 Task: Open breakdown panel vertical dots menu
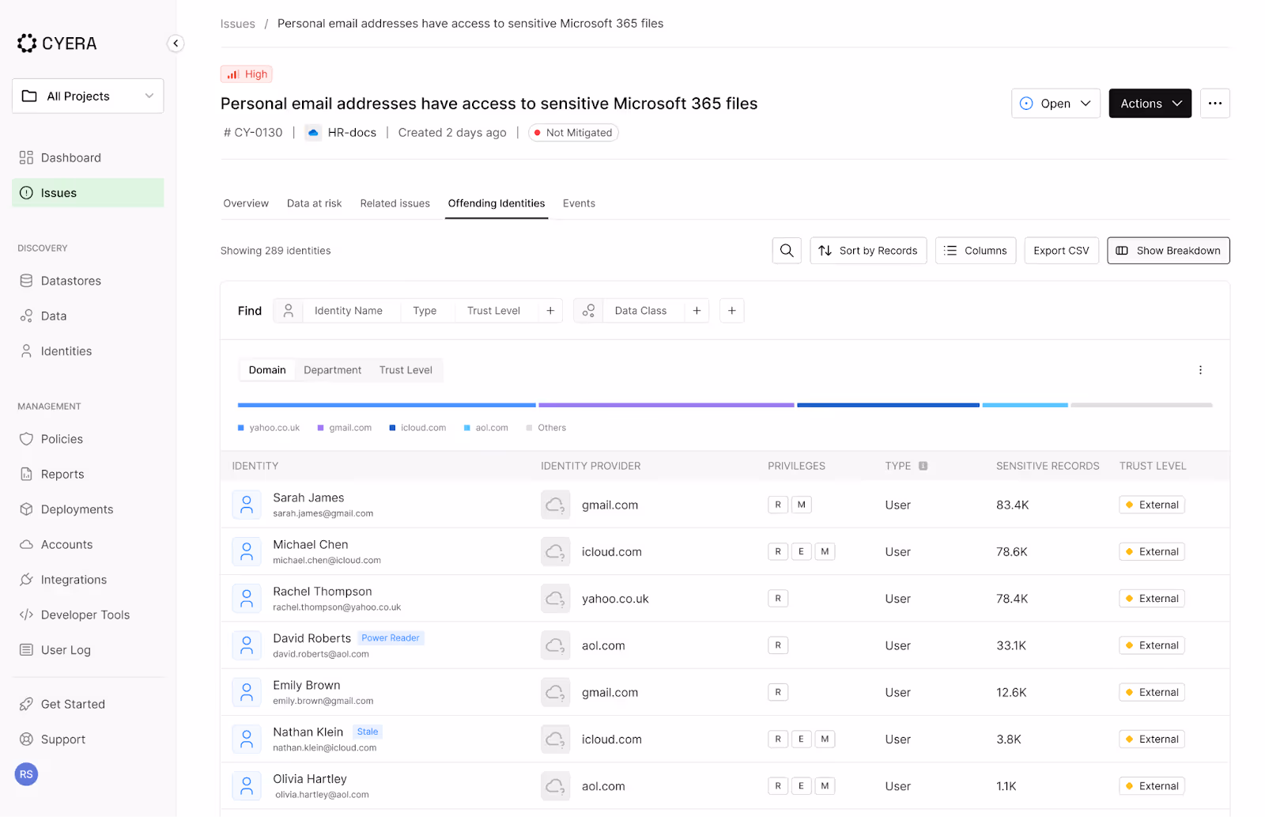[1200, 370]
